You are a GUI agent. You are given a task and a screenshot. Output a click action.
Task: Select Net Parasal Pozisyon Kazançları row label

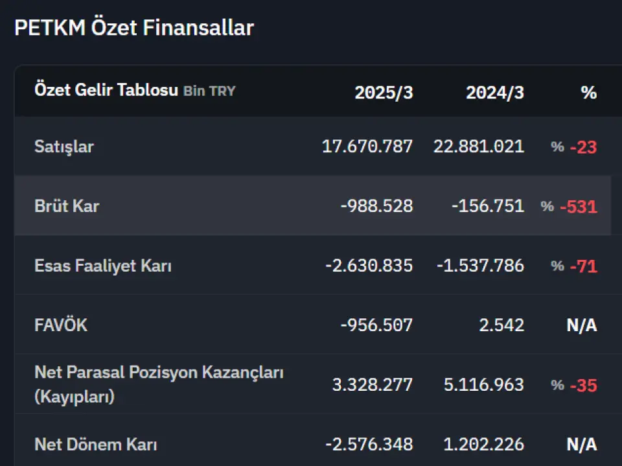pyautogui.click(x=159, y=384)
